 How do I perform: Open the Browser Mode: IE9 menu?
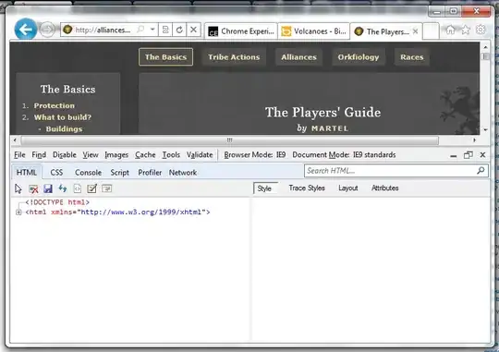point(255,154)
